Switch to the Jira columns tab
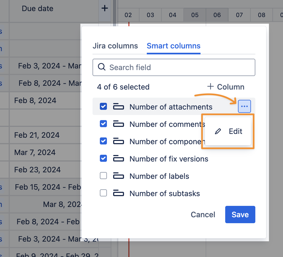The height and width of the screenshot is (257, 283). tap(115, 46)
